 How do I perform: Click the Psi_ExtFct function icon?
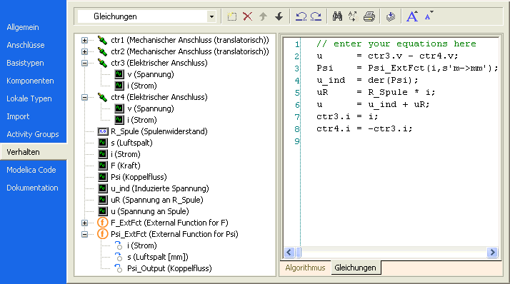pyautogui.click(x=102, y=234)
